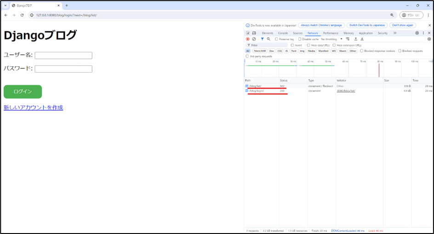Click Always match Chrome's language button
434x234 pixels.
pyautogui.click(x=321, y=25)
